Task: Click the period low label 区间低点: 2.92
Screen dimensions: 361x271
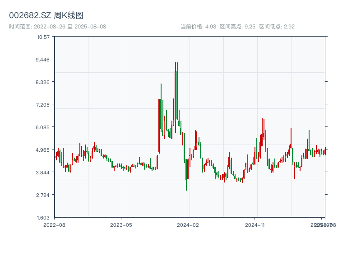Action: 277,27
